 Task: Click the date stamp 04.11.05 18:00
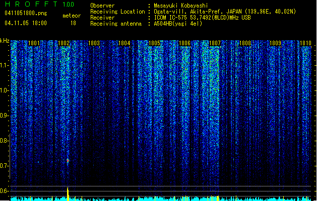tap(26, 23)
